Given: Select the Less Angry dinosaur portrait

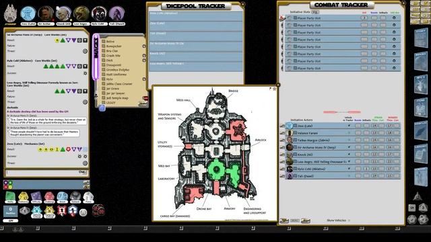Looking at the screenshot, I should tap(81, 13).
